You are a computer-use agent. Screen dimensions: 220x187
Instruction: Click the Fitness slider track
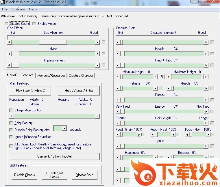[164, 100]
